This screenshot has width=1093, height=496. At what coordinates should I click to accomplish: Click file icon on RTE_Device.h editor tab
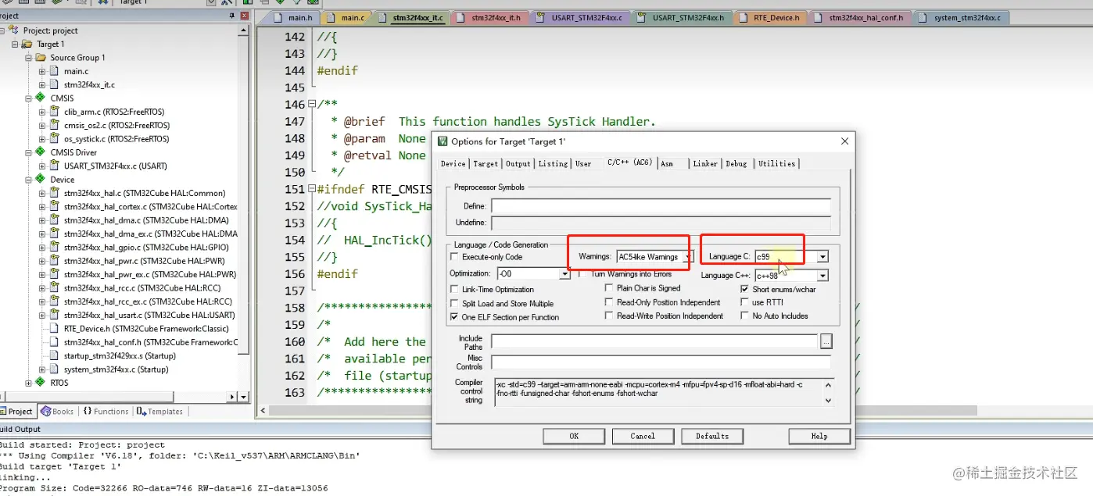[744, 17]
